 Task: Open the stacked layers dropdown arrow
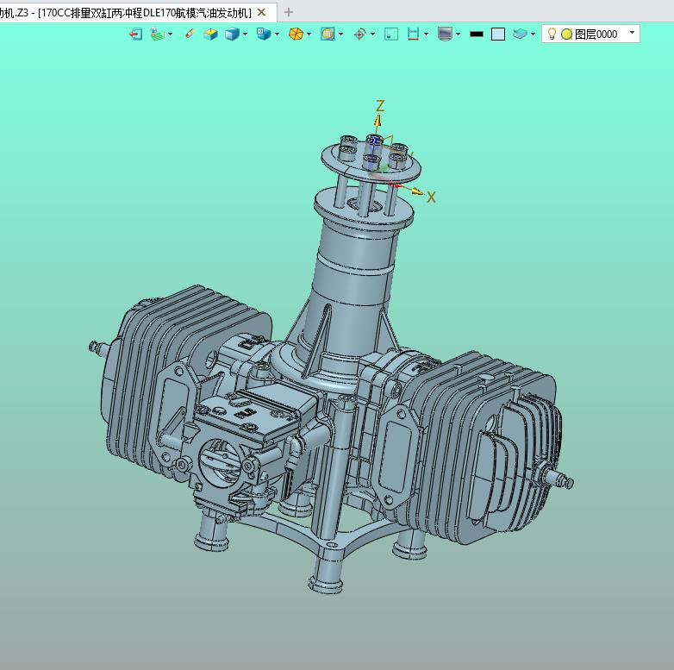[x=533, y=34]
